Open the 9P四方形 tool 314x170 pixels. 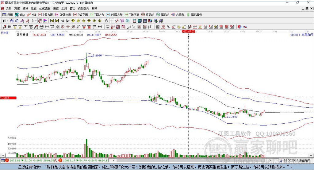(63, 15)
